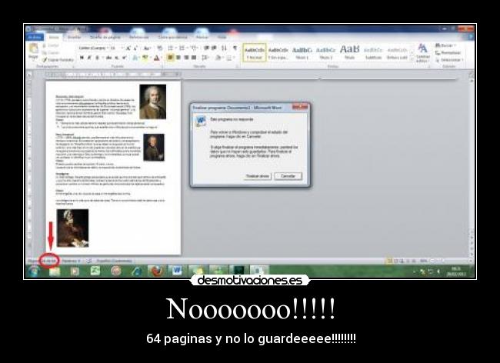Expand the styles gallery arrow
The width and height of the screenshot is (500, 363).
tap(412, 59)
